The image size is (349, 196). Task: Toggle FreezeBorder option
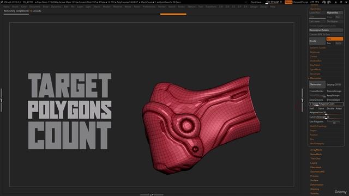(x=317, y=91)
